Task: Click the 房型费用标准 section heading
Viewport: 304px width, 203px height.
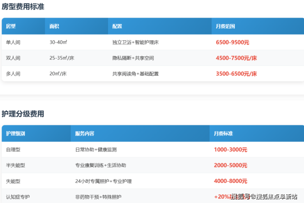Action: [x=23, y=7]
